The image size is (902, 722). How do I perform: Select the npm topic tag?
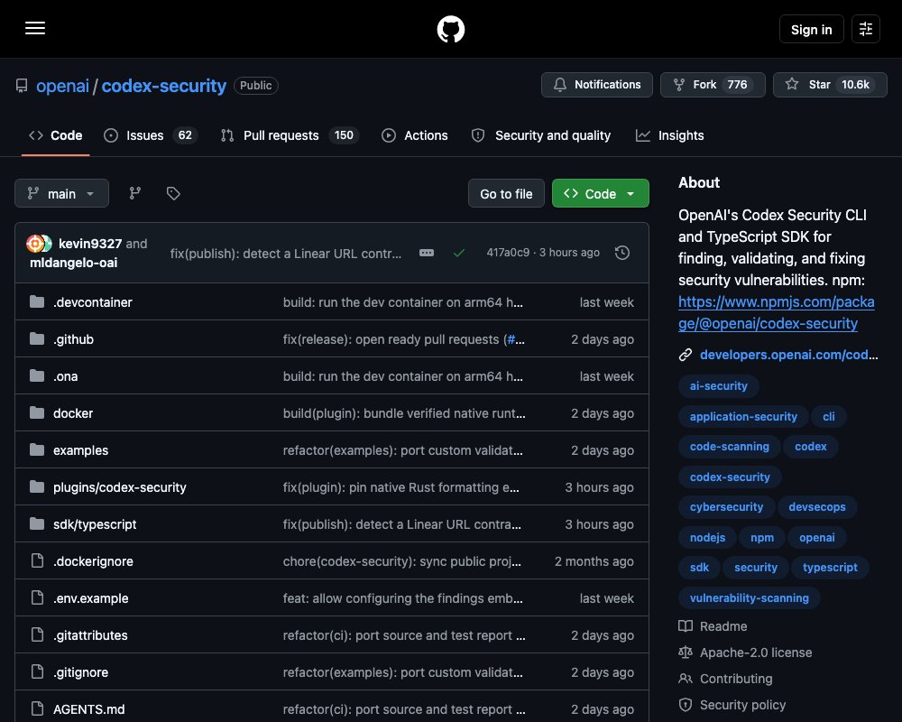click(762, 537)
